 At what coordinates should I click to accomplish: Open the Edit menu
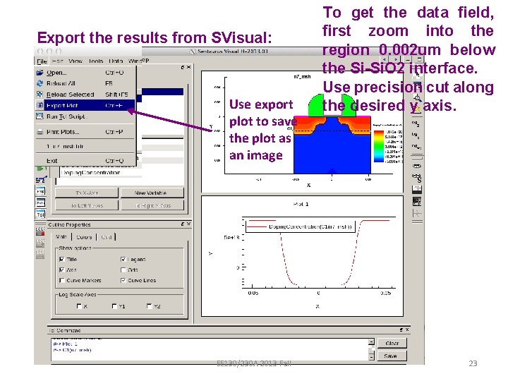[58, 61]
